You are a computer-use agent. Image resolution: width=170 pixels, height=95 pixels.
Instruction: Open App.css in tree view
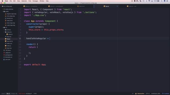[9, 37]
